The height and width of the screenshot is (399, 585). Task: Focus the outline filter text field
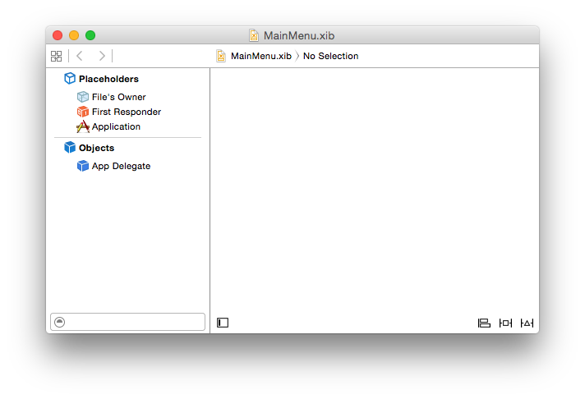point(127,322)
